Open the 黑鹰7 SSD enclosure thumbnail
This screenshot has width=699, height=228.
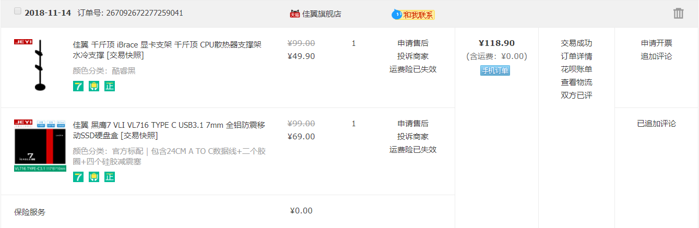(40, 146)
